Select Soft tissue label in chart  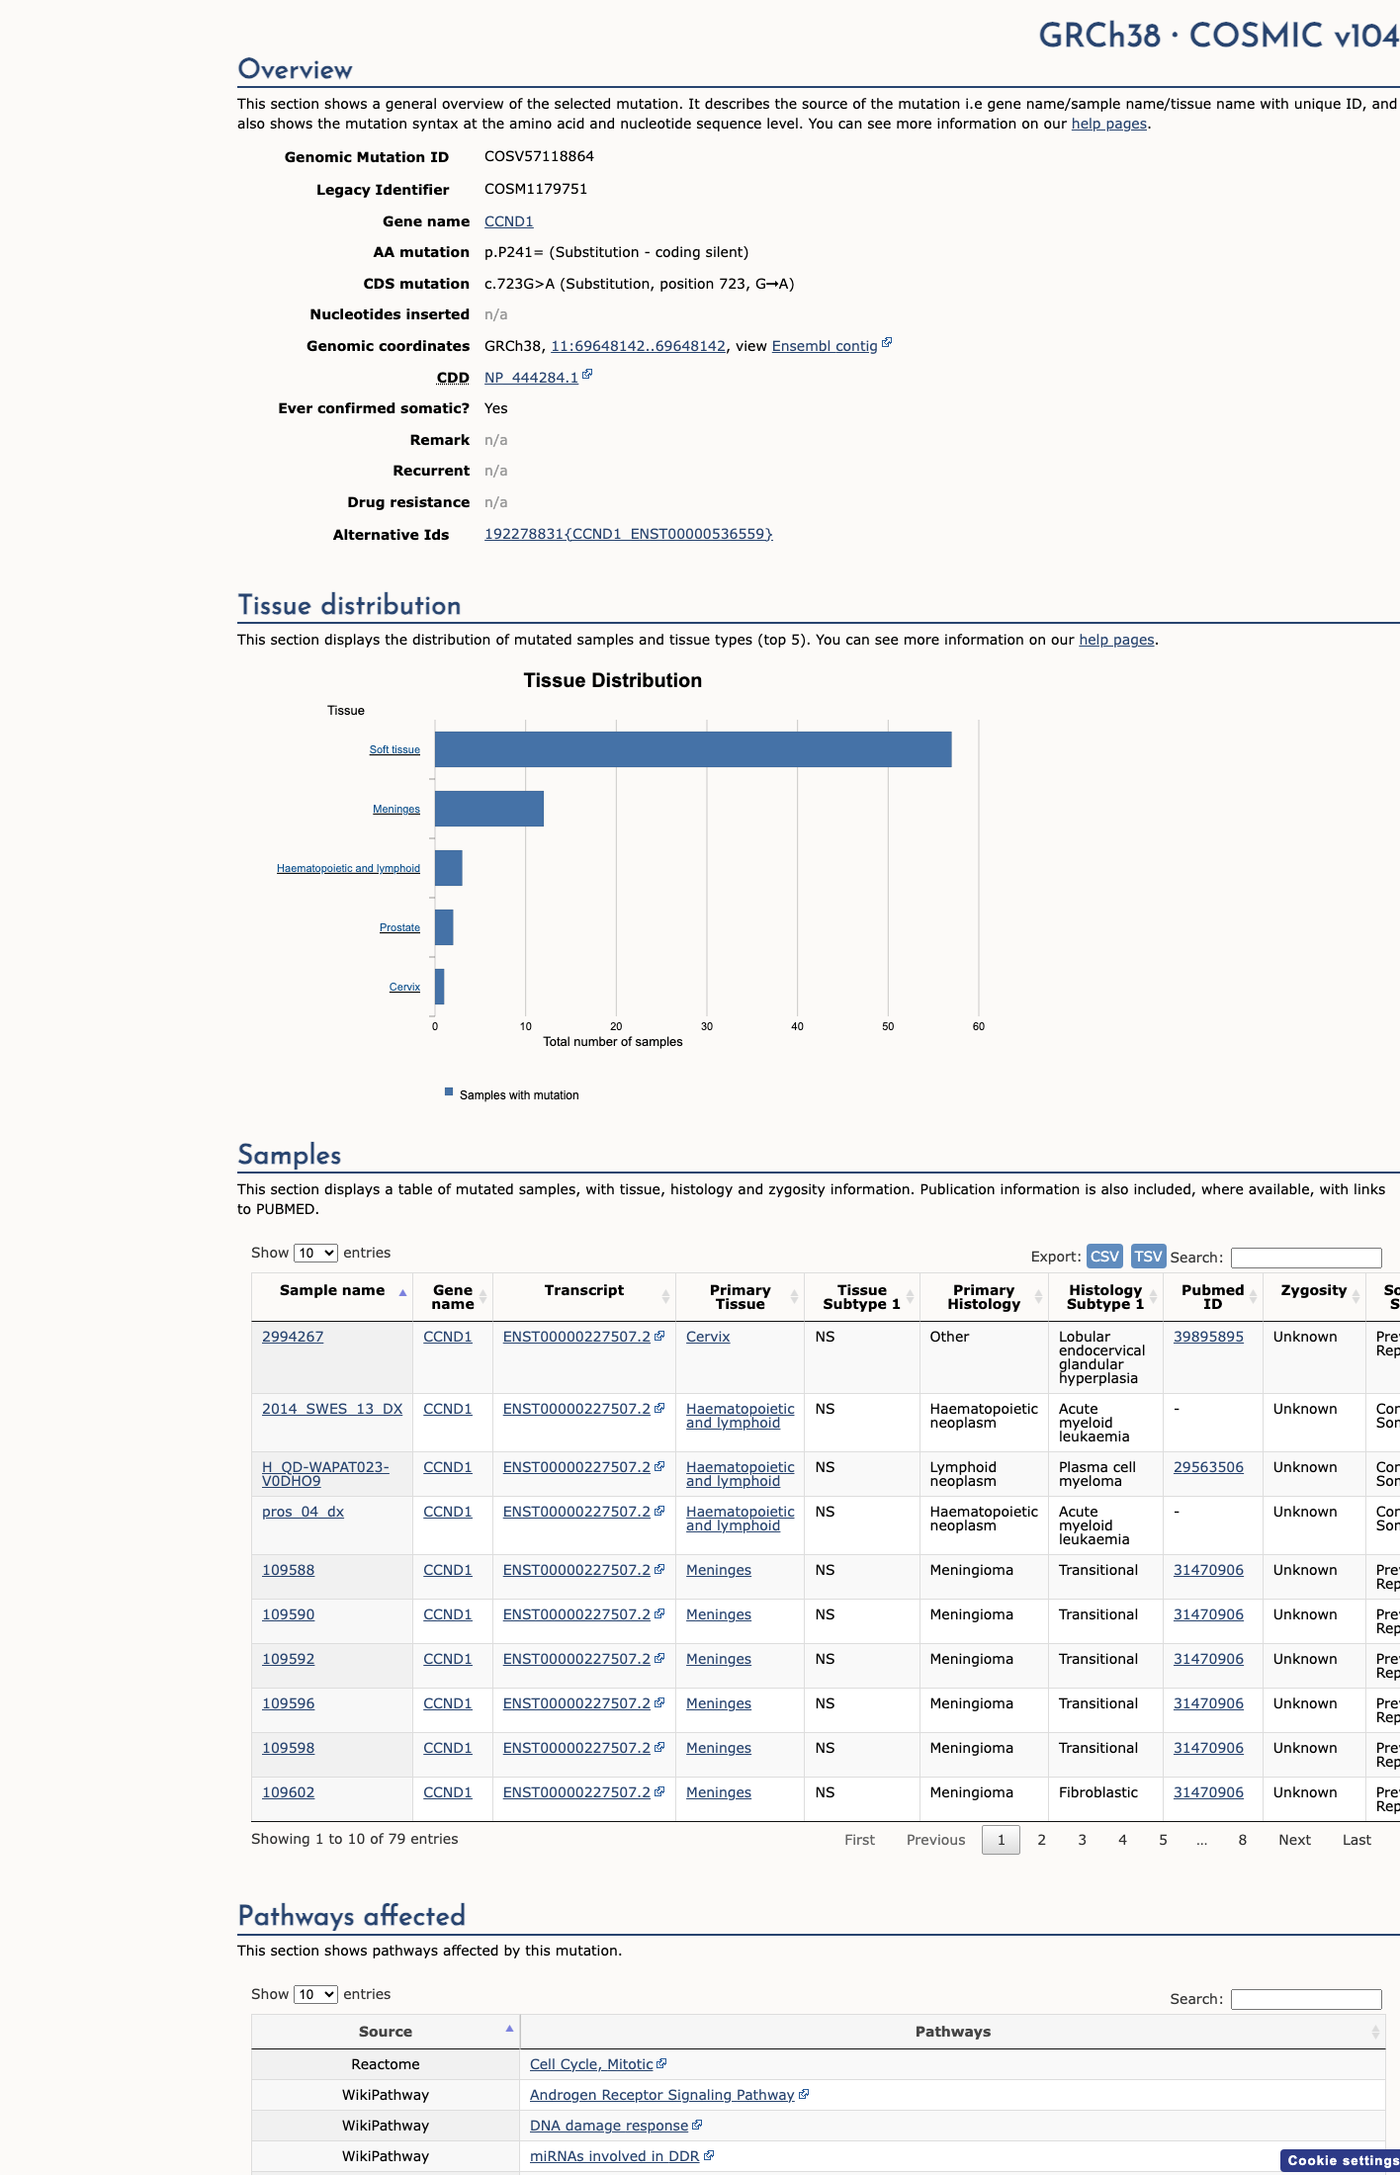[x=394, y=749]
